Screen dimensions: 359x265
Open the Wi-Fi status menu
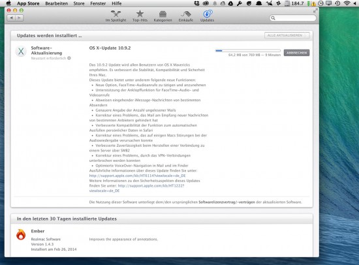[347, 3]
